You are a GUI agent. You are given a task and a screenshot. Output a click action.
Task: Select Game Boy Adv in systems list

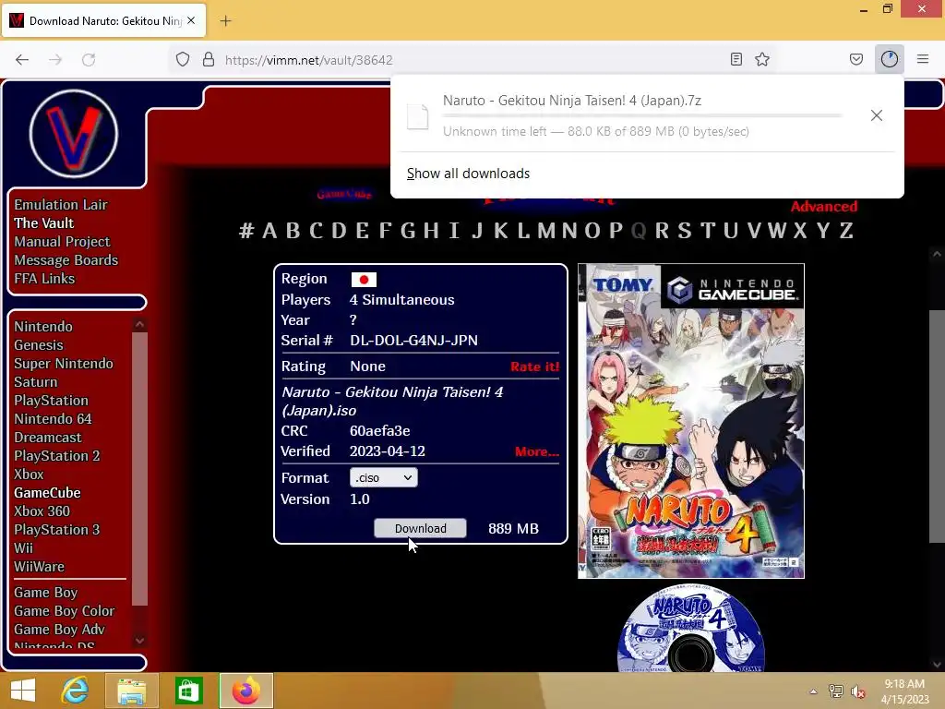coord(59,630)
